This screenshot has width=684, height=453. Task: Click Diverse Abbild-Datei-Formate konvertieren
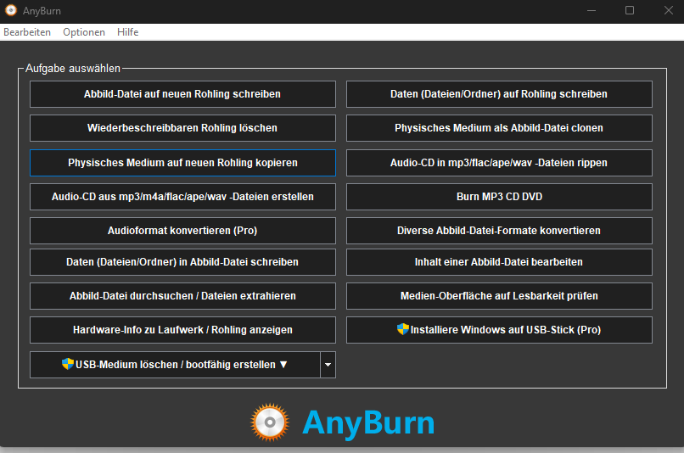pos(499,231)
